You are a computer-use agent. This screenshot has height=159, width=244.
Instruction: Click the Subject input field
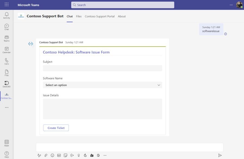pos(102,68)
